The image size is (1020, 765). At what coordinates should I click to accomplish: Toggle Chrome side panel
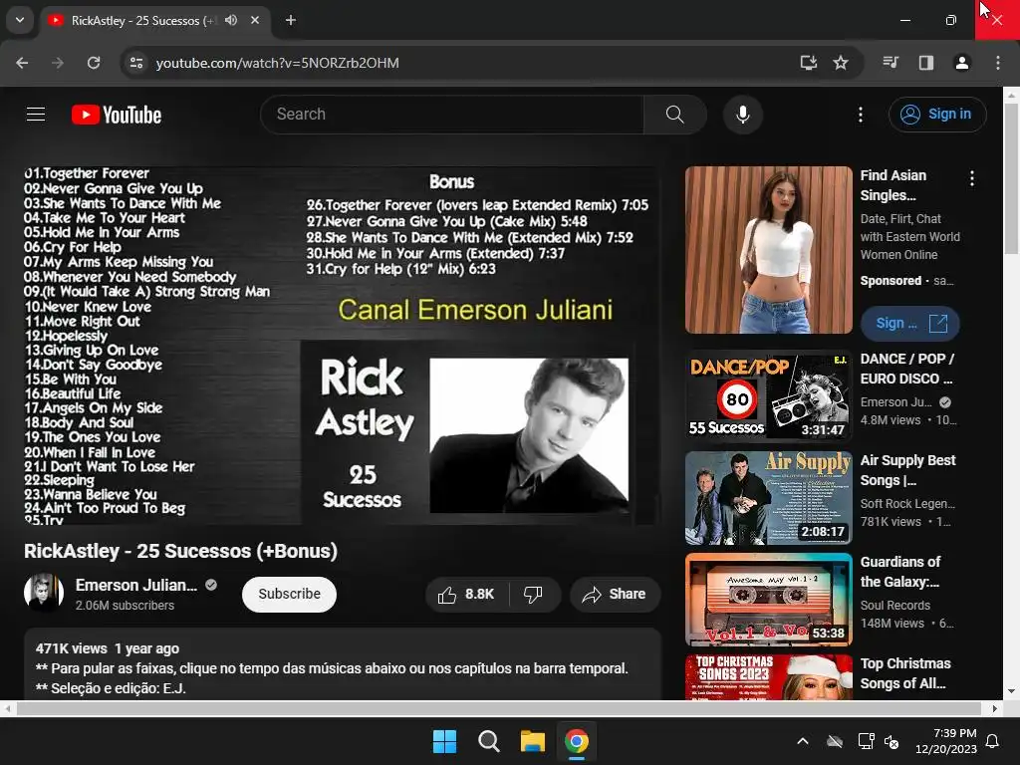[925, 63]
